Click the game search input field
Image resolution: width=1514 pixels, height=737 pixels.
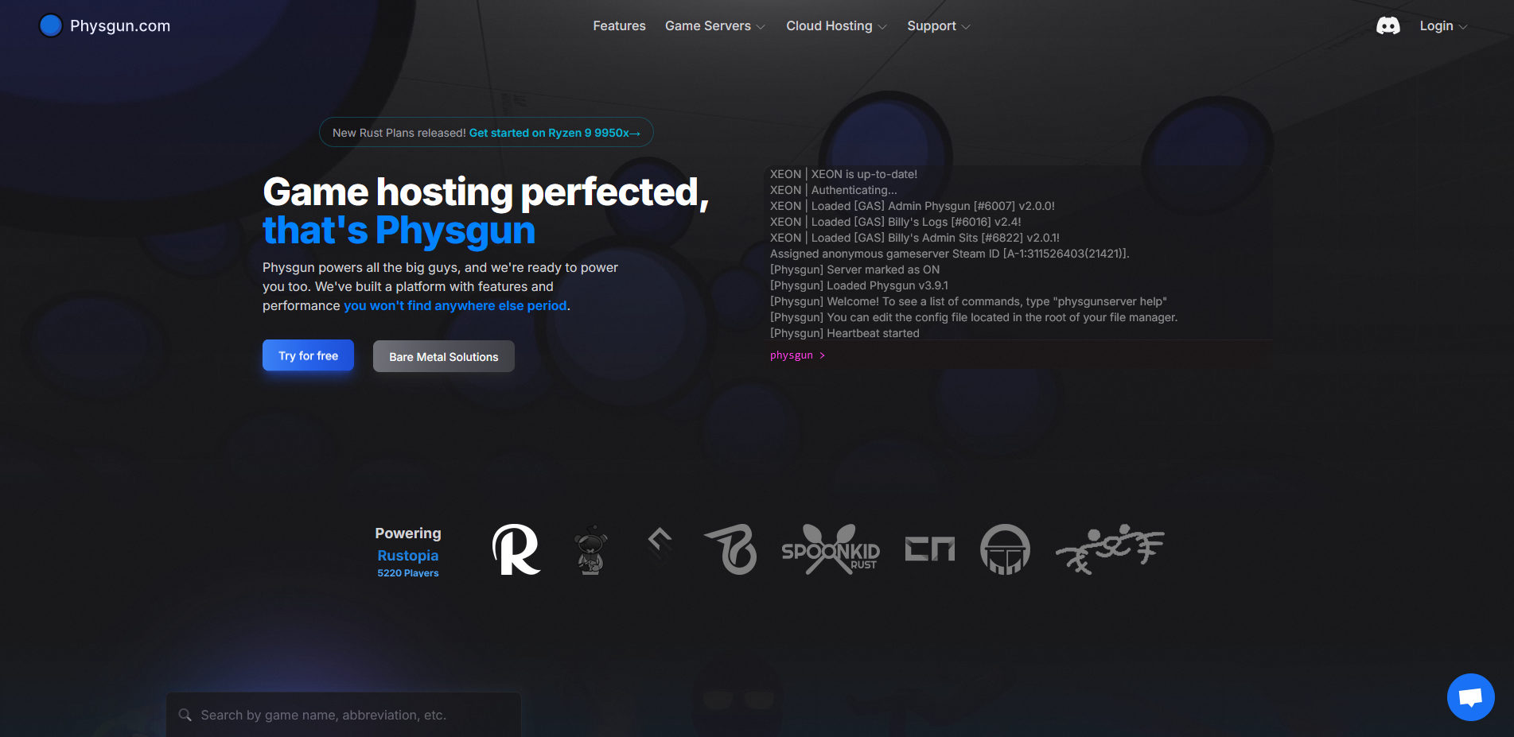point(342,715)
